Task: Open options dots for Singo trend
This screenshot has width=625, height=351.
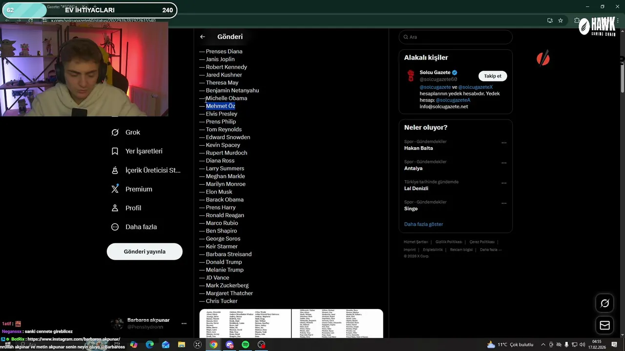Action: (x=504, y=203)
